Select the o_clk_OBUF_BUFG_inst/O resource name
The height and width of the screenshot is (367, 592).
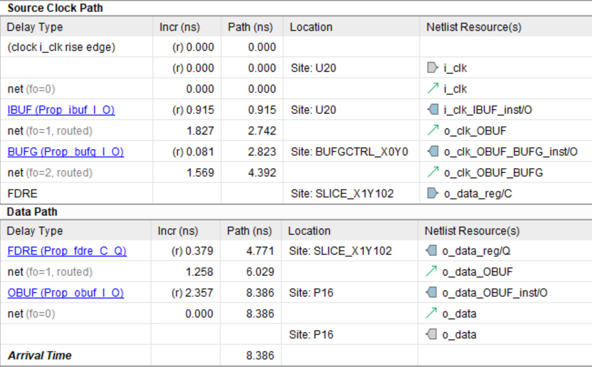[x=509, y=152]
